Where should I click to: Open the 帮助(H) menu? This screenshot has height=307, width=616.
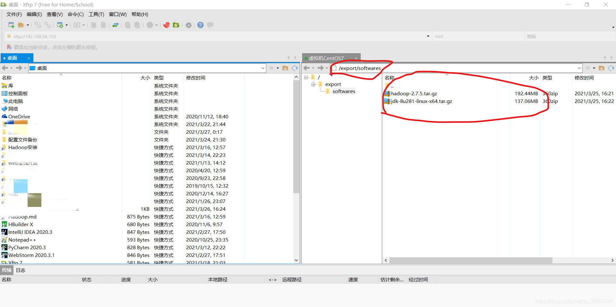[140, 14]
